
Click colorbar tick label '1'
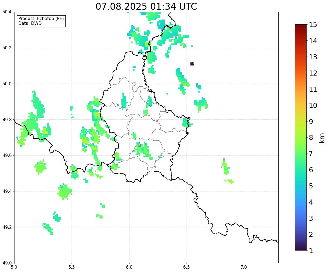click(x=311, y=251)
